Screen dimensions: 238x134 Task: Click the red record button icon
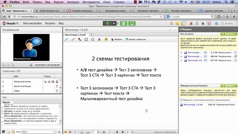[x=209, y=23]
